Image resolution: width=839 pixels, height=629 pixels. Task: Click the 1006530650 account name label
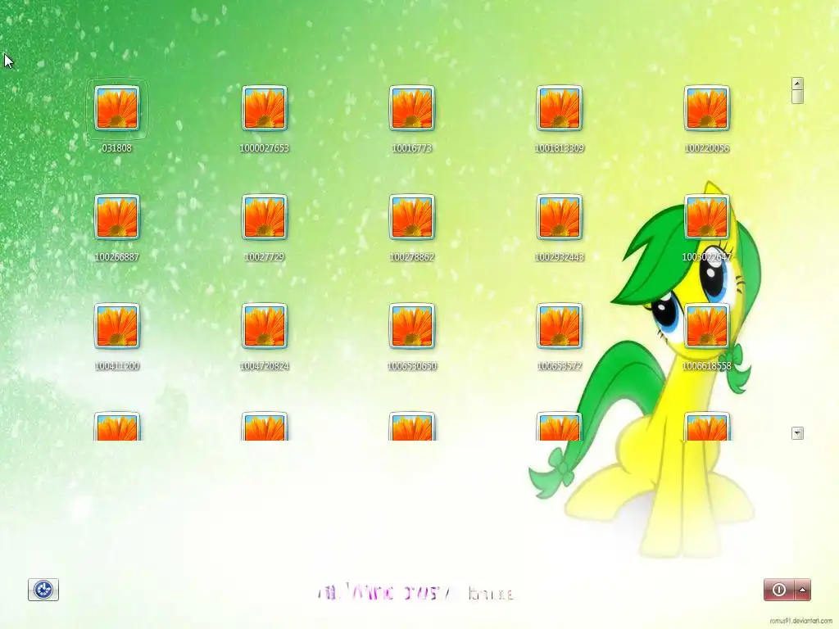tap(412, 366)
